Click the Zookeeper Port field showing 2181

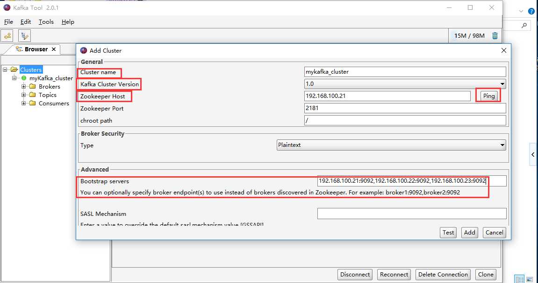point(405,108)
